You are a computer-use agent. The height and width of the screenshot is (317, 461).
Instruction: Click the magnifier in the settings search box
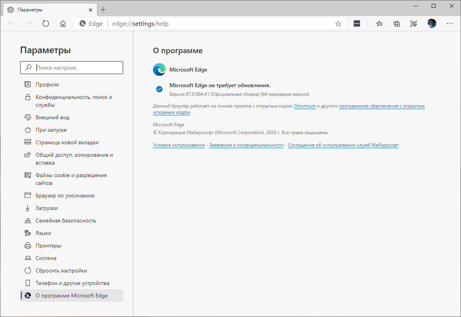(x=27, y=67)
